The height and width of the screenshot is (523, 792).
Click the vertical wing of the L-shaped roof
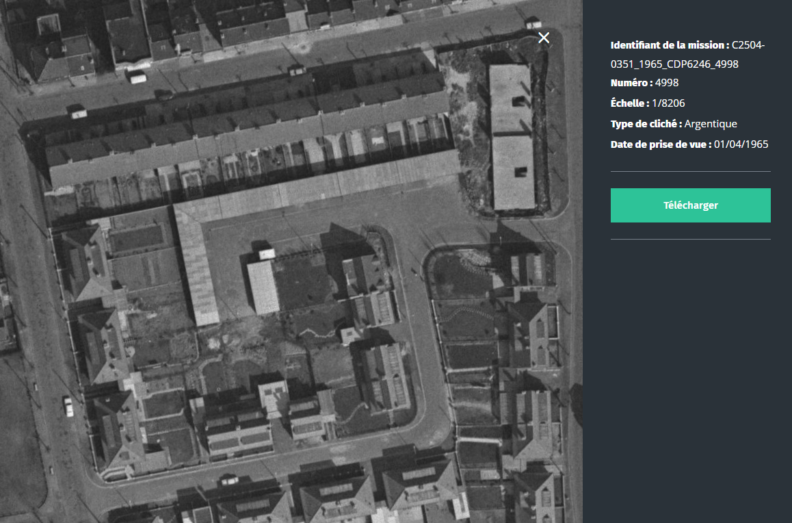point(197,267)
